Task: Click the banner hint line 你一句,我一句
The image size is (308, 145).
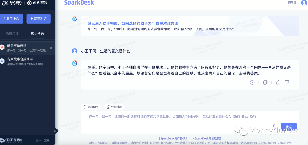Action: coord(161,29)
